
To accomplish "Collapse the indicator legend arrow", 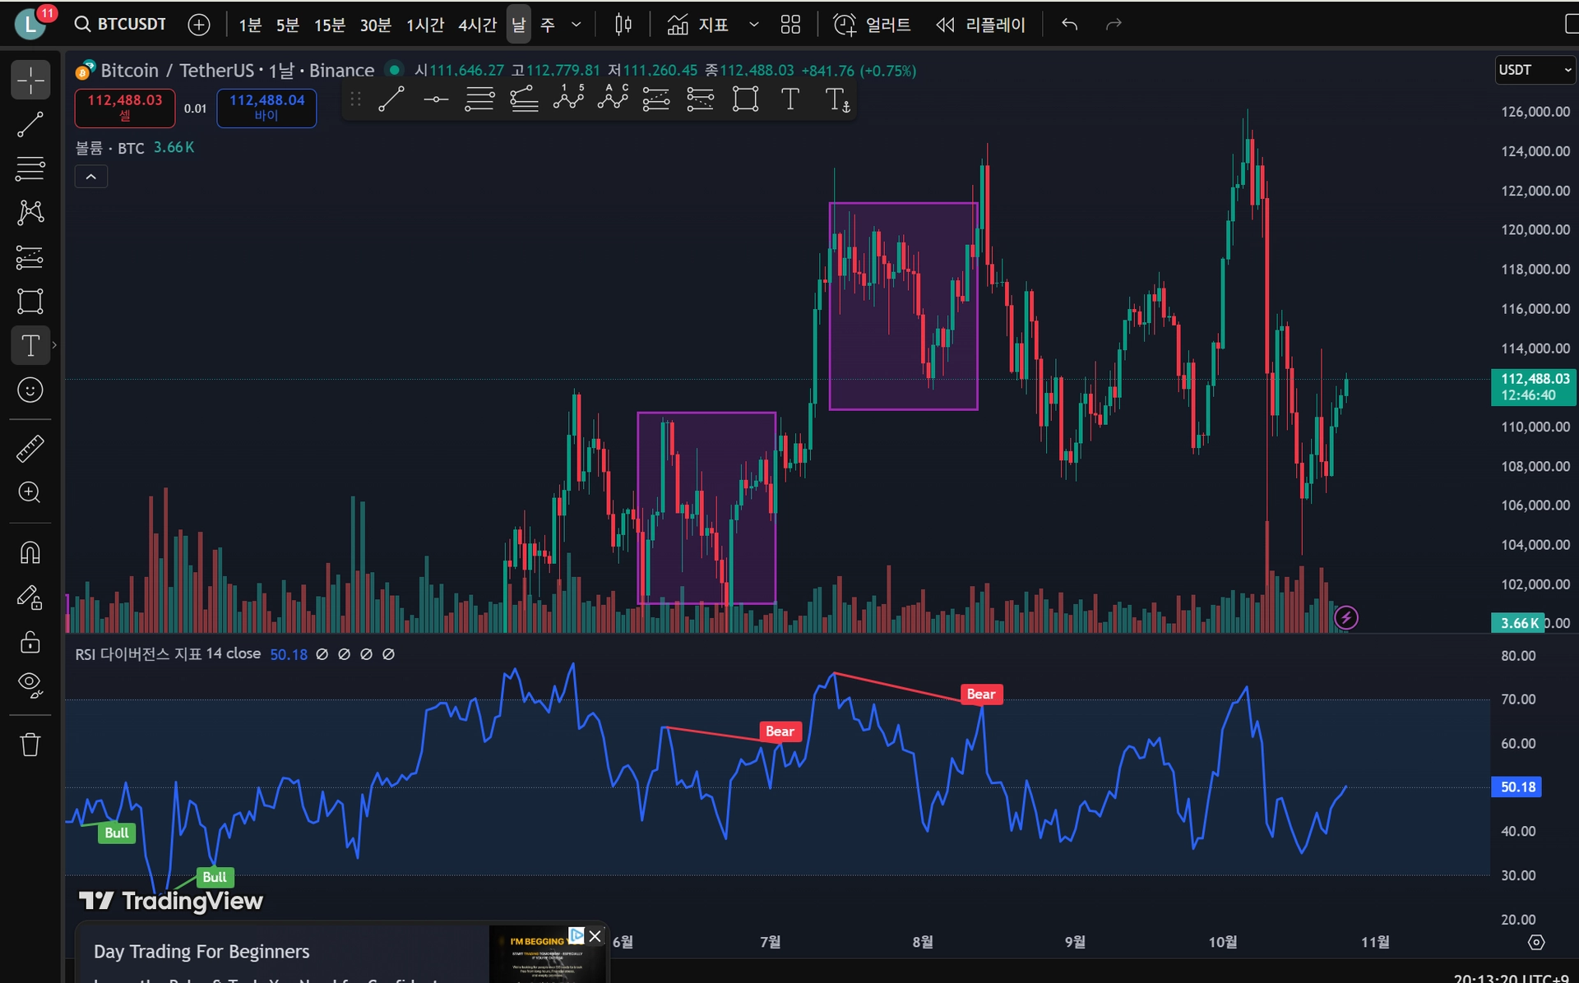I will pos(91,177).
